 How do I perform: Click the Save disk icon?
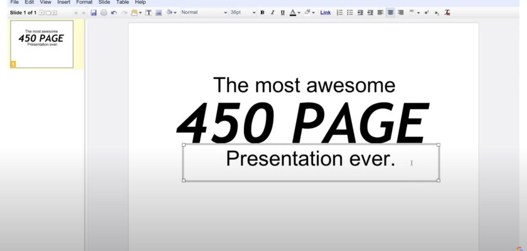point(93,13)
